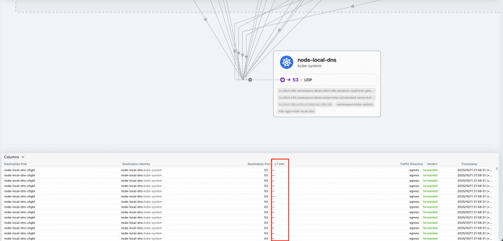
Task: Click the node-local-dns card title
Action: (317, 60)
